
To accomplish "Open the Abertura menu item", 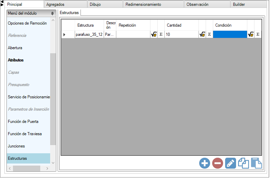I will point(15,48).
